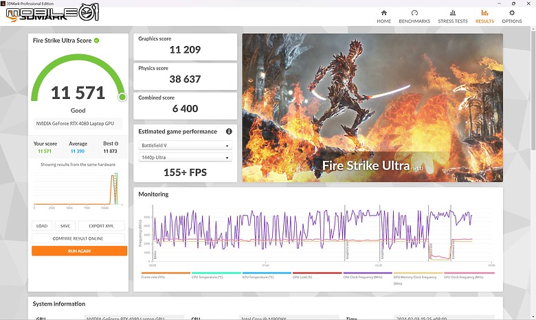The width and height of the screenshot is (536, 320).
Task: Click the EXPORT XML button
Action: click(101, 226)
